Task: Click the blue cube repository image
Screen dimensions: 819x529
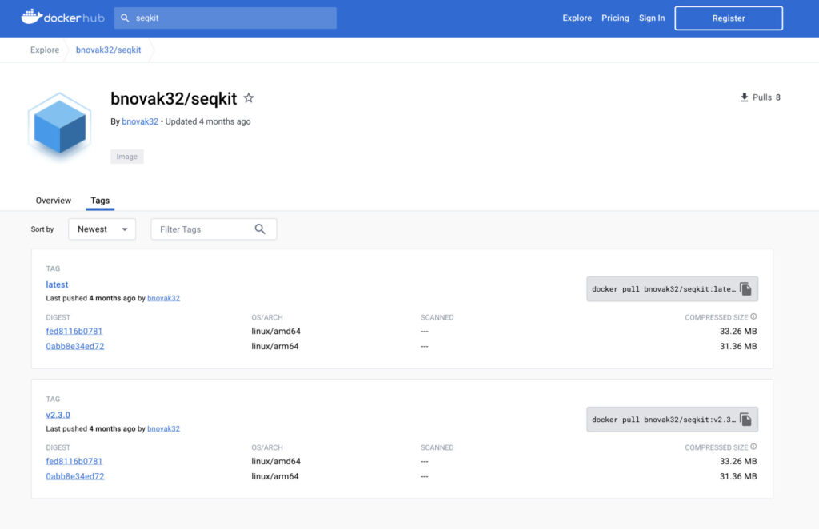Action: point(60,126)
